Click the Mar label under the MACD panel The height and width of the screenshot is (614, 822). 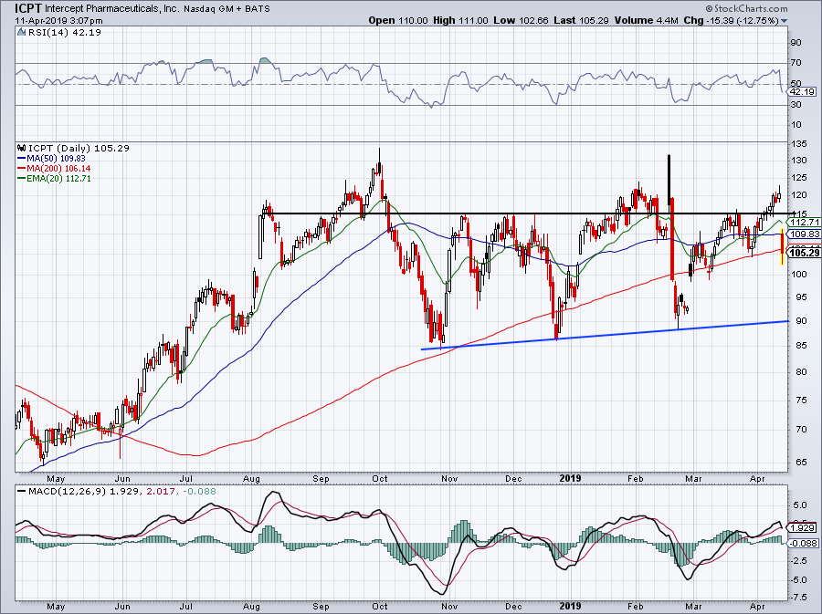[x=693, y=607]
